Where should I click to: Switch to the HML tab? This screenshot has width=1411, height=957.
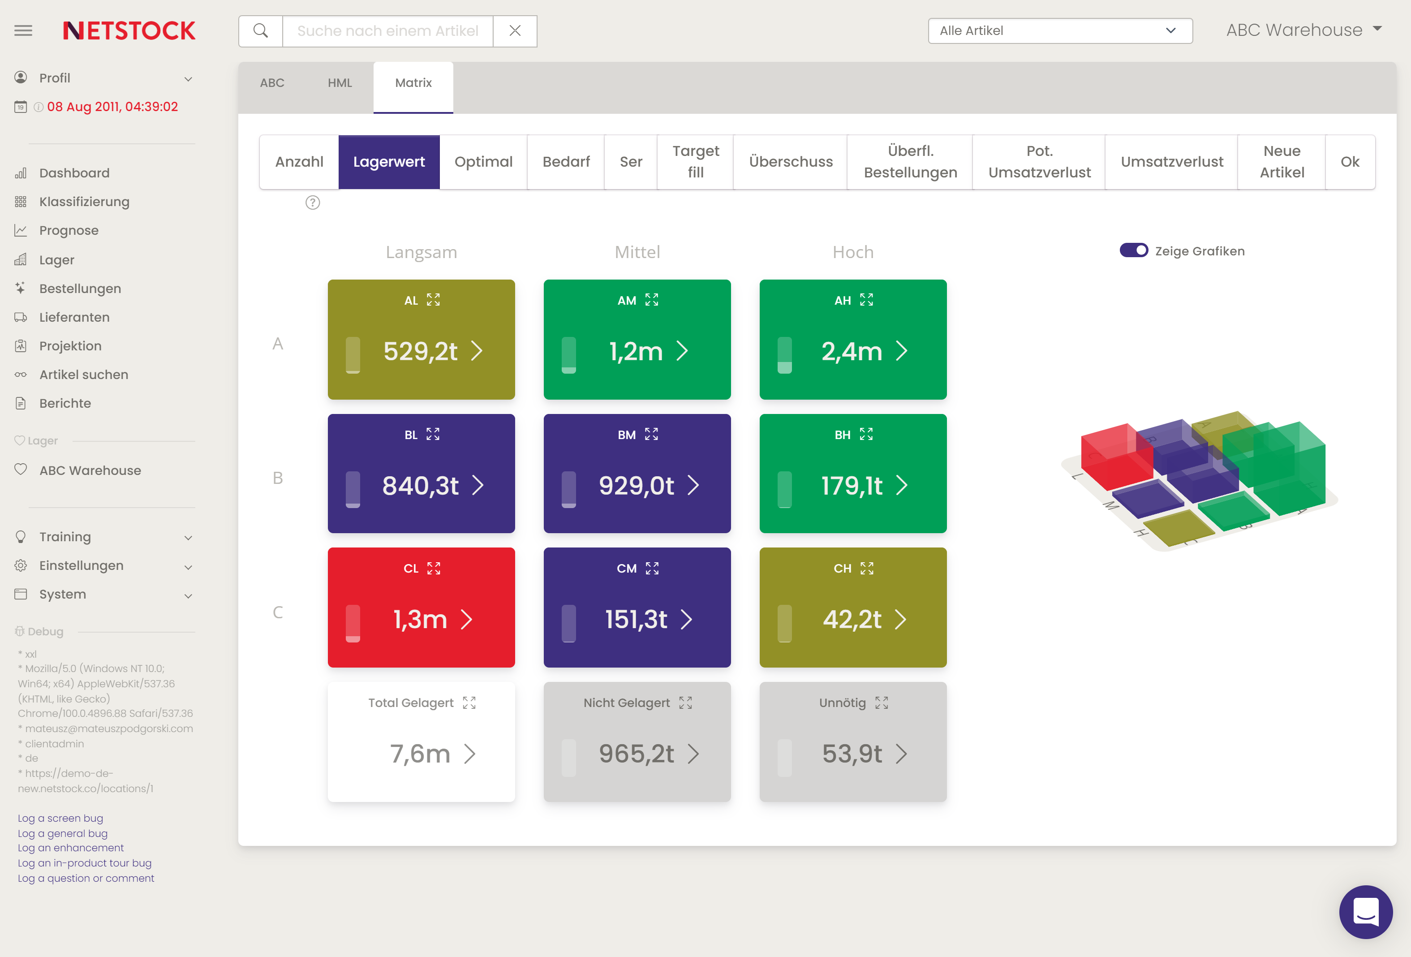(340, 83)
